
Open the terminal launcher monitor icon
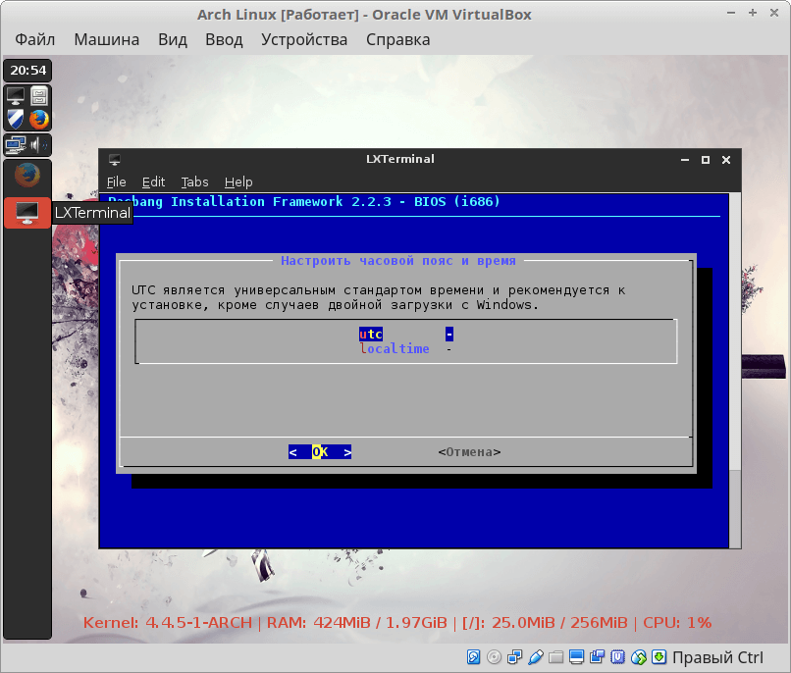pyautogui.click(x=16, y=96)
